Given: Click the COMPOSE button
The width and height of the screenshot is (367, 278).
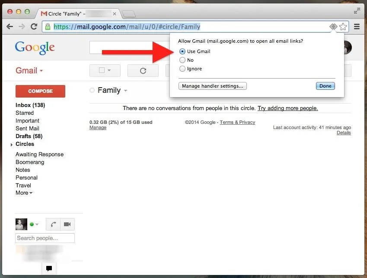Looking at the screenshot, I should [x=40, y=91].
